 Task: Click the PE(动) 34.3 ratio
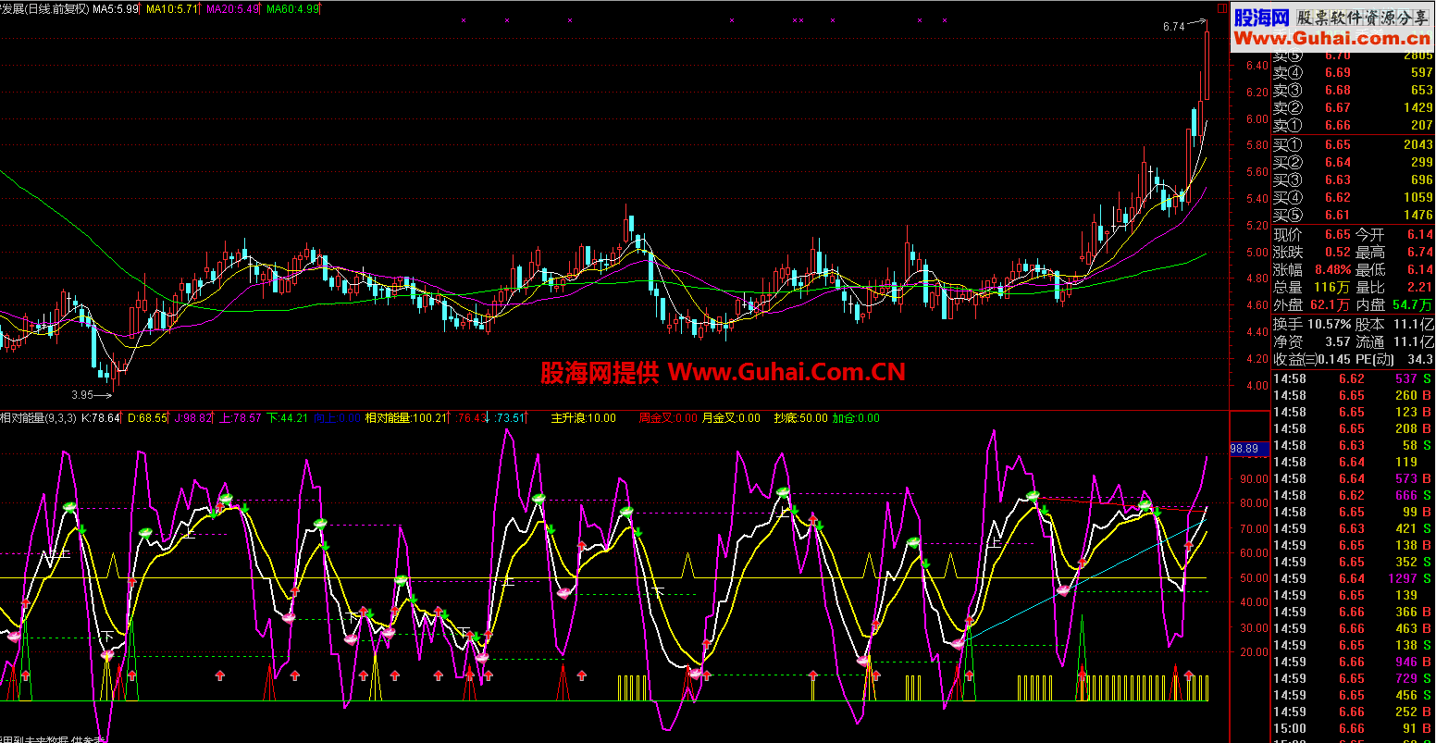(1420, 359)
